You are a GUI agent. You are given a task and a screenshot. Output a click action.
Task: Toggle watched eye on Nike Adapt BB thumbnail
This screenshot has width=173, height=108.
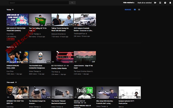point(98,97)
